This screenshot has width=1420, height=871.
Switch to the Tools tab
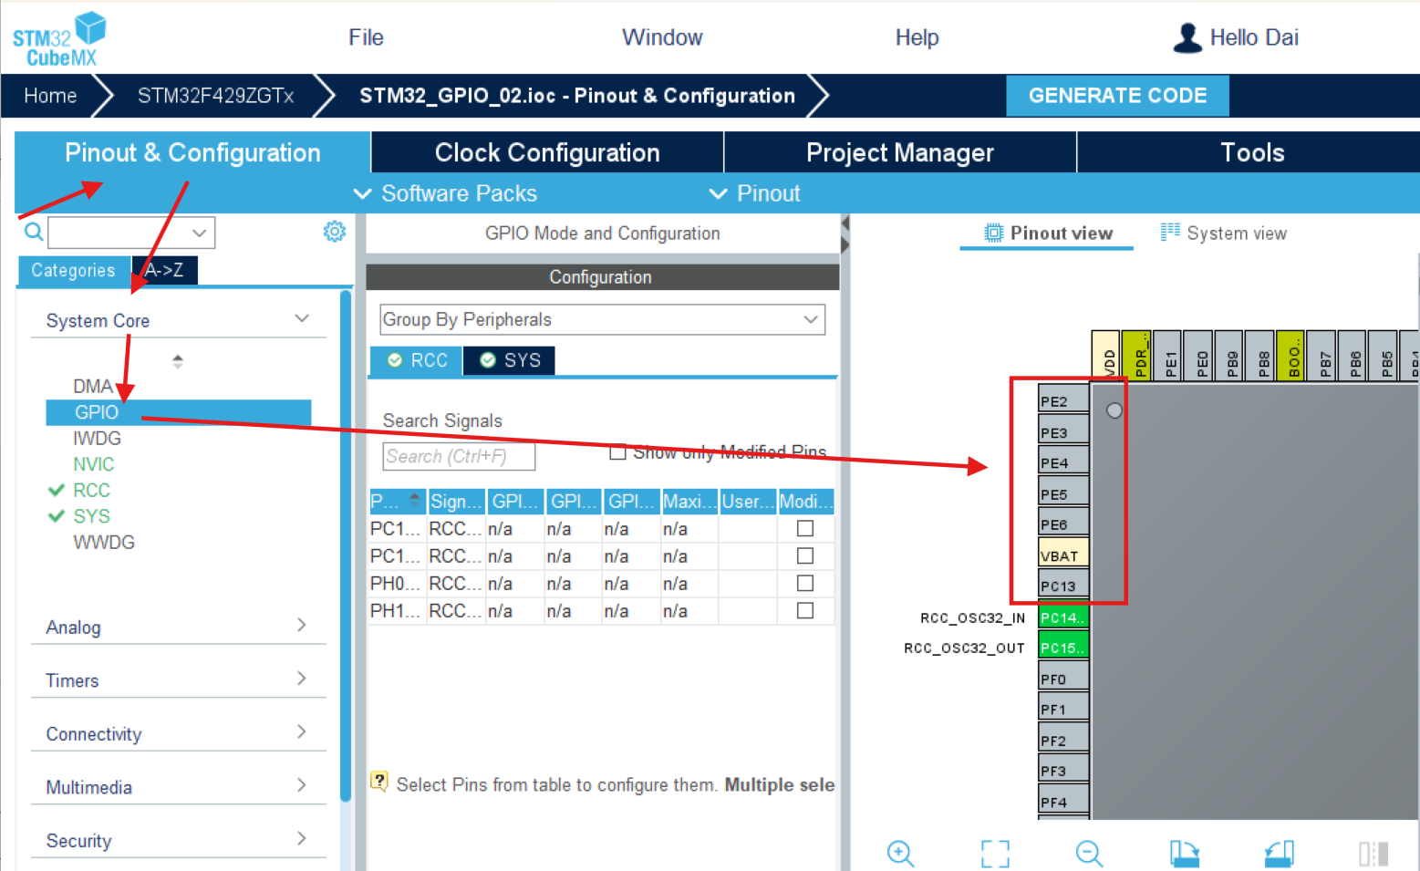point(1252,152)
